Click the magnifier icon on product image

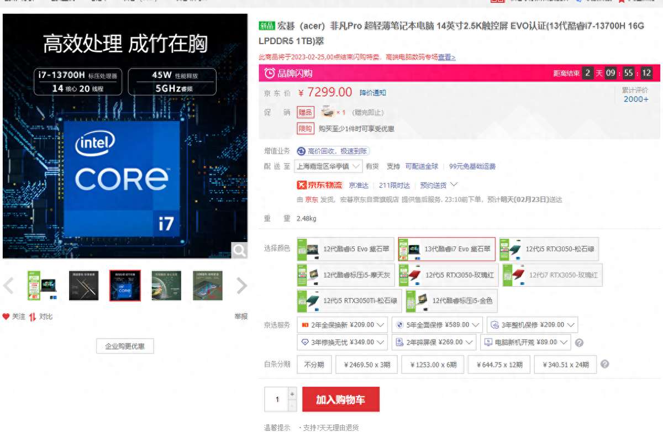coord(239,250)
